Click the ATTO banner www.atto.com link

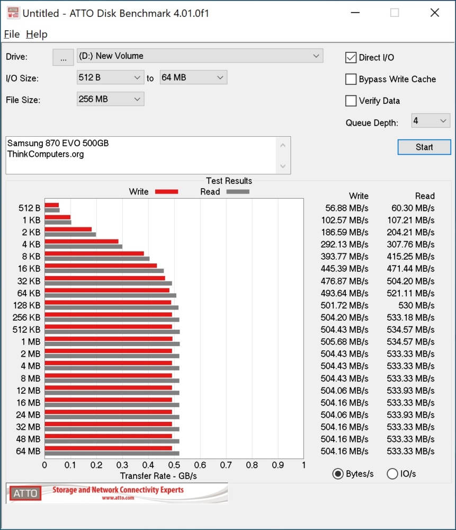pos(118,498)
